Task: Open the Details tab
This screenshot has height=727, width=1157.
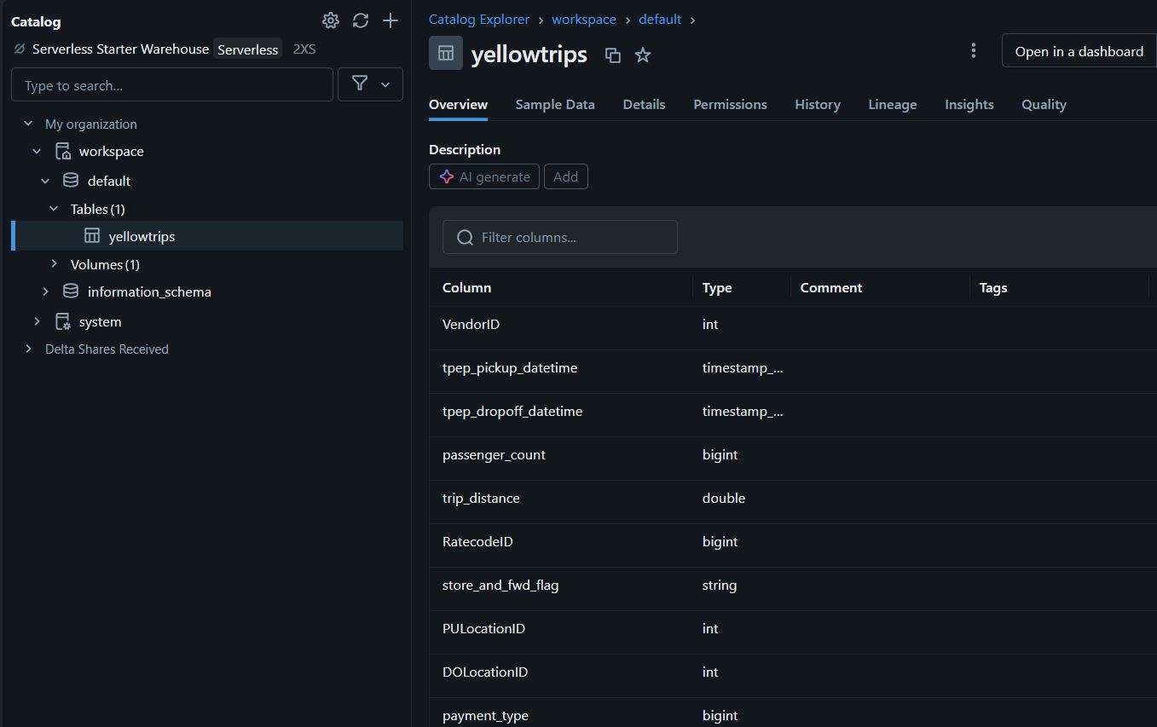Action: (x=644, y=104)
